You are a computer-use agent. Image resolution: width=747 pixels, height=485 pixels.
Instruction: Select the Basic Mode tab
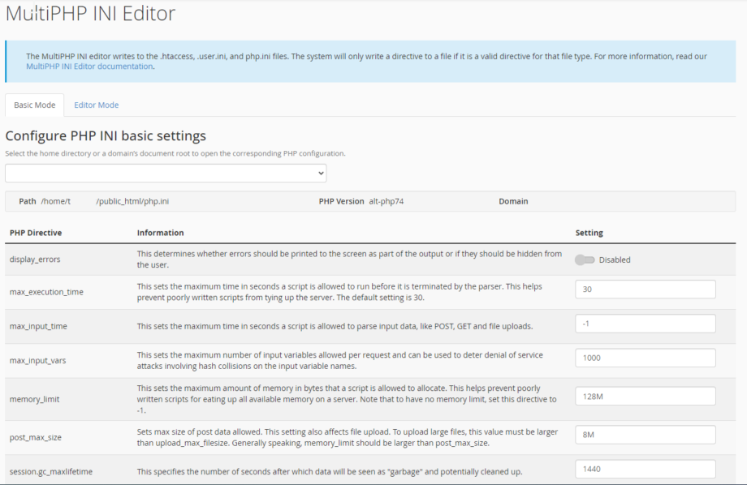[x=34, y=105]
